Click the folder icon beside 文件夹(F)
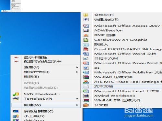Image resolution: width=162 pixels, height=121 pixels. click(86, 15)
